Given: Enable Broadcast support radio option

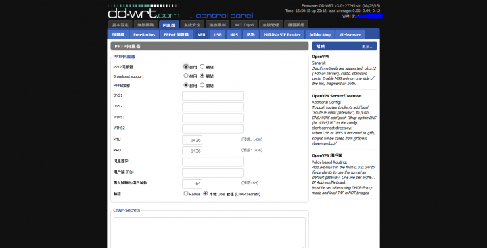Looking at the screenshot, I should point(186,76).
